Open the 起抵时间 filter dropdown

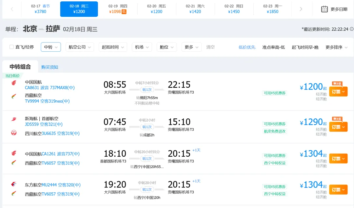click(113, 47)
